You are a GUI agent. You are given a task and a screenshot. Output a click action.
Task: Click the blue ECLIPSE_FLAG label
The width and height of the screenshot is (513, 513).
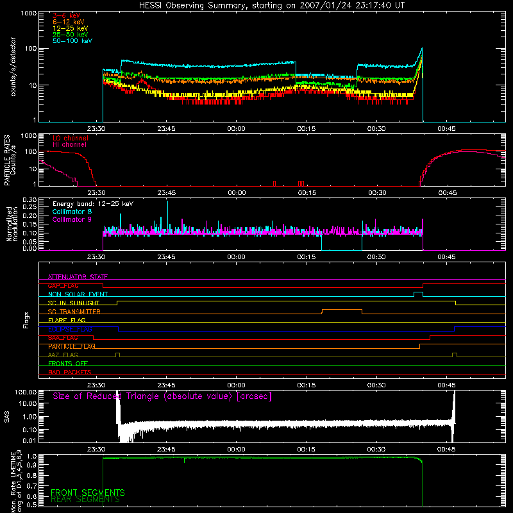[70, 329]
